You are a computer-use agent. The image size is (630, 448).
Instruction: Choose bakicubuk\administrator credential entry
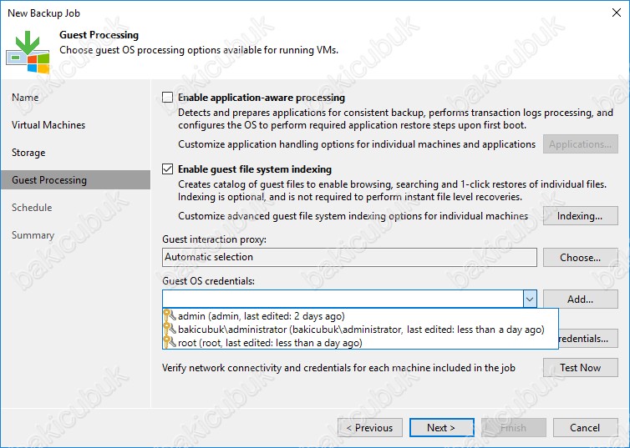click(360, 330)
